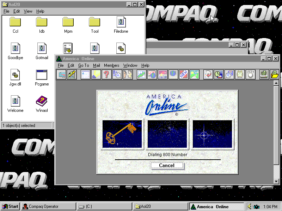Click the yellow spotlight toolbar icon
This screenshot has height=211, width=282.
[x=96, y=75]
